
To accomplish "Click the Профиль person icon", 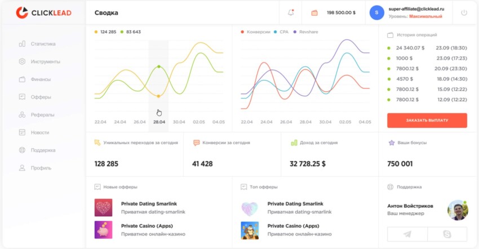I will click(22, 168).
